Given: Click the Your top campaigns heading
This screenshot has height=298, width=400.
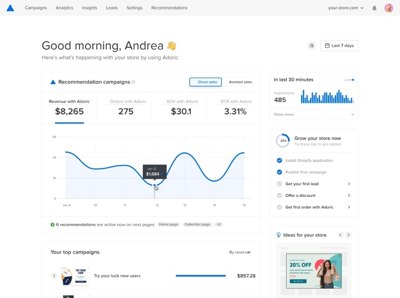Looking at the screenshot, I should pyautogui.click(x=75, y=252).
